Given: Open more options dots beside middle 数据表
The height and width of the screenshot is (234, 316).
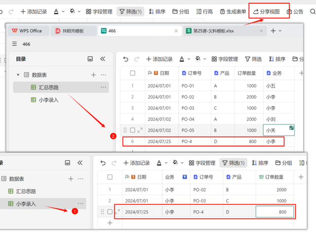Looking at the screenshot, I should pyautogui.click(x=103, y=75).
